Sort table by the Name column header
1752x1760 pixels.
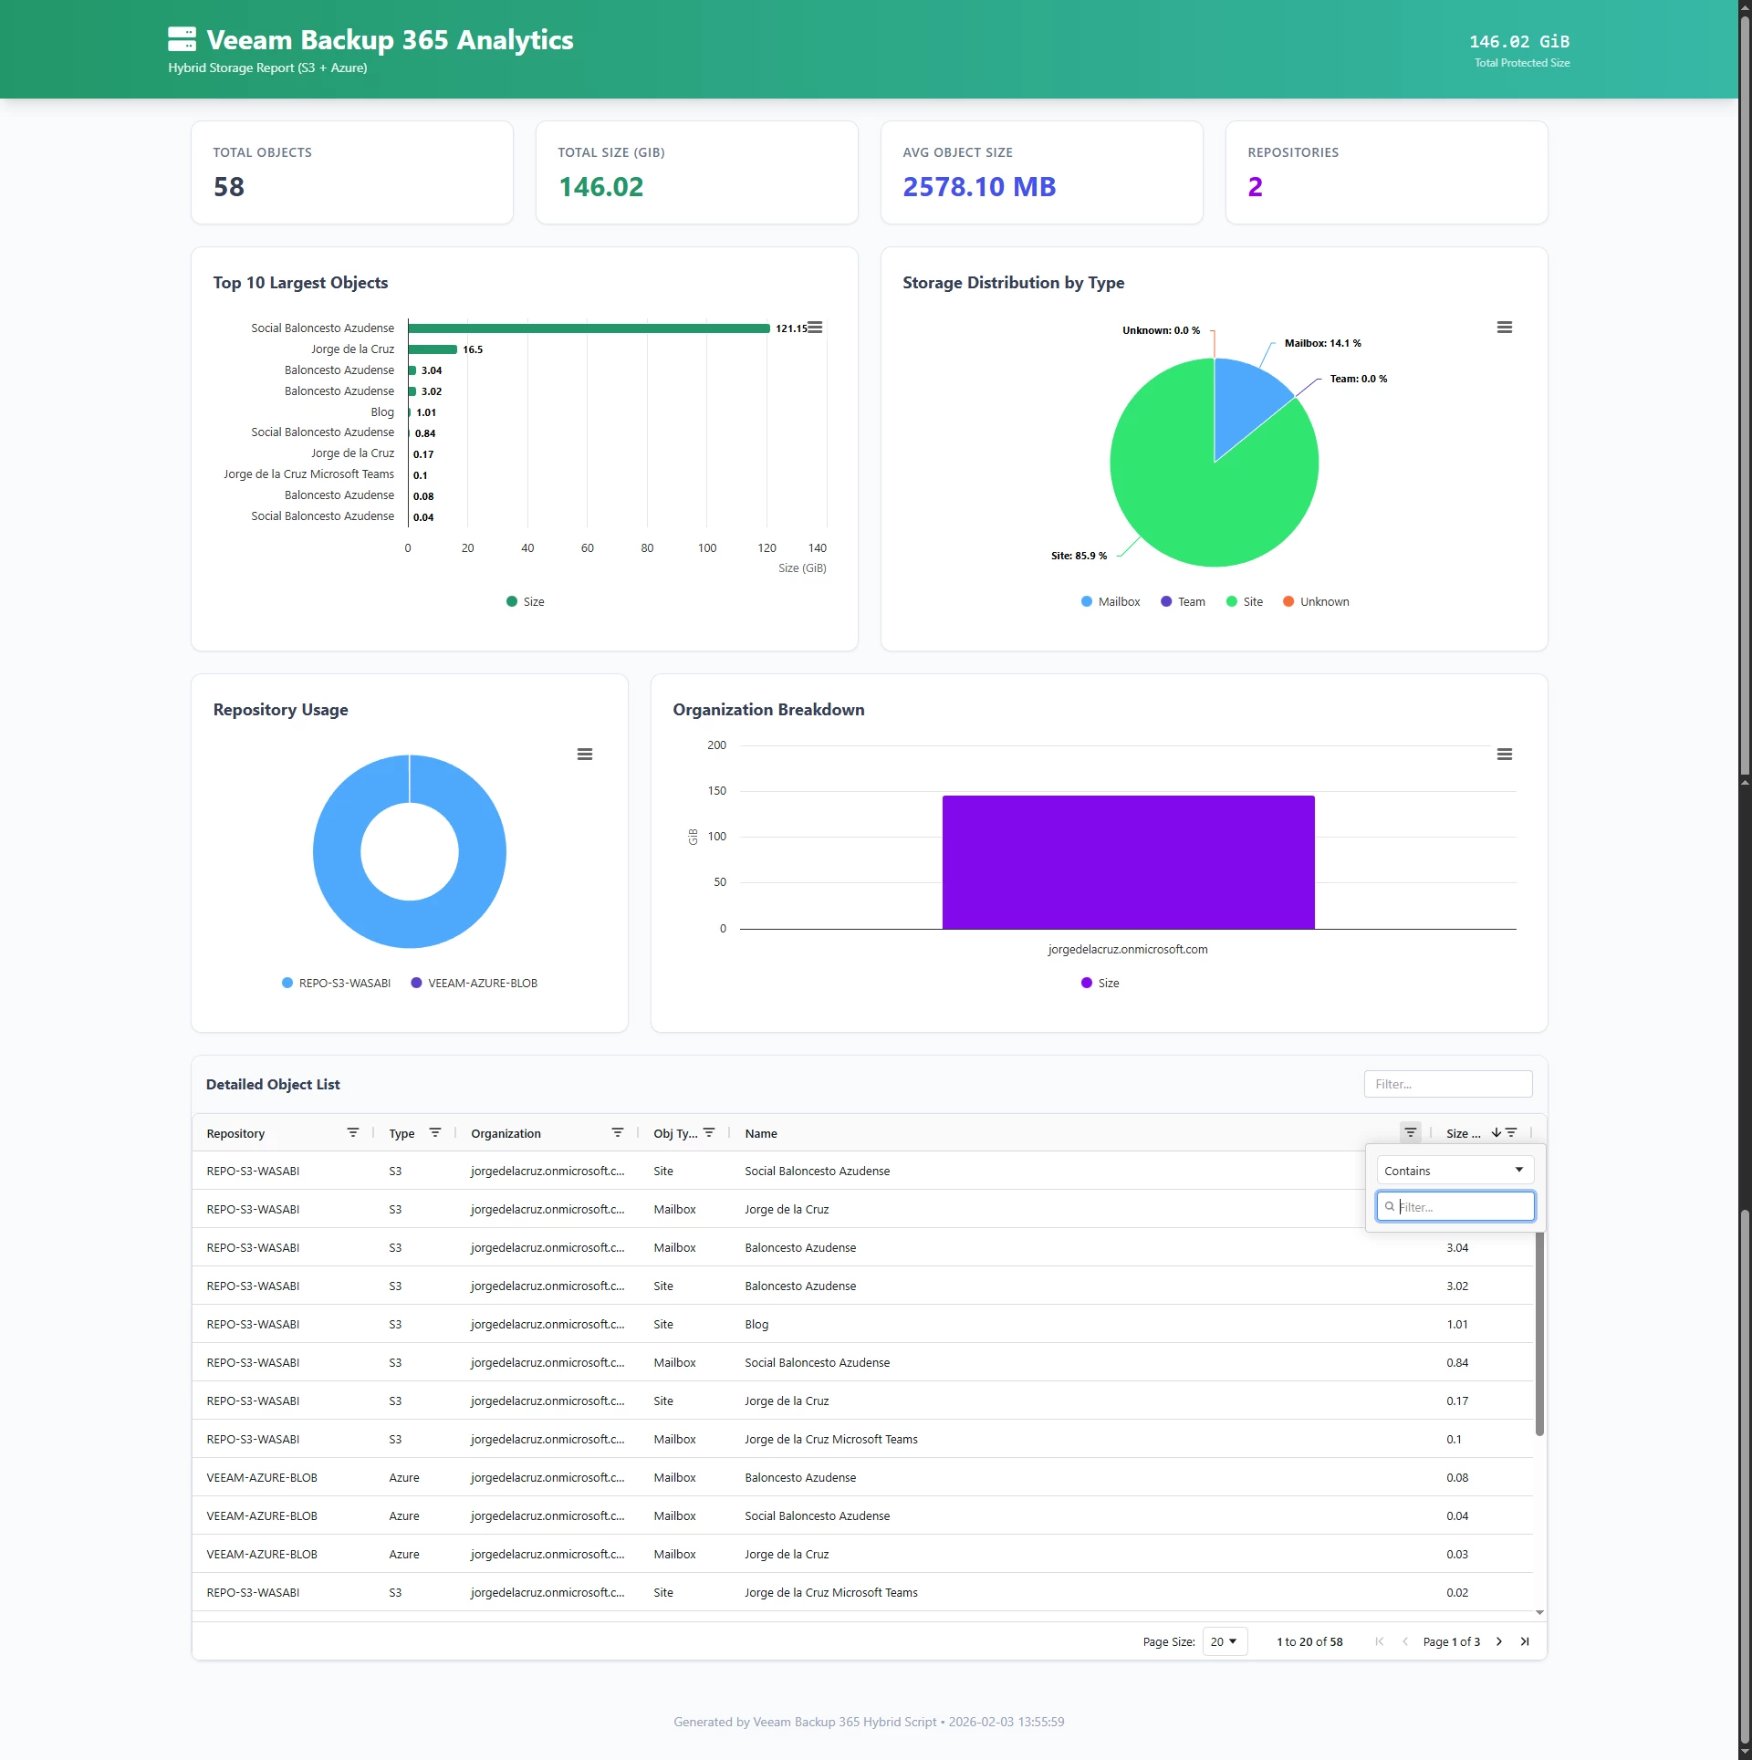(761, 1133)
